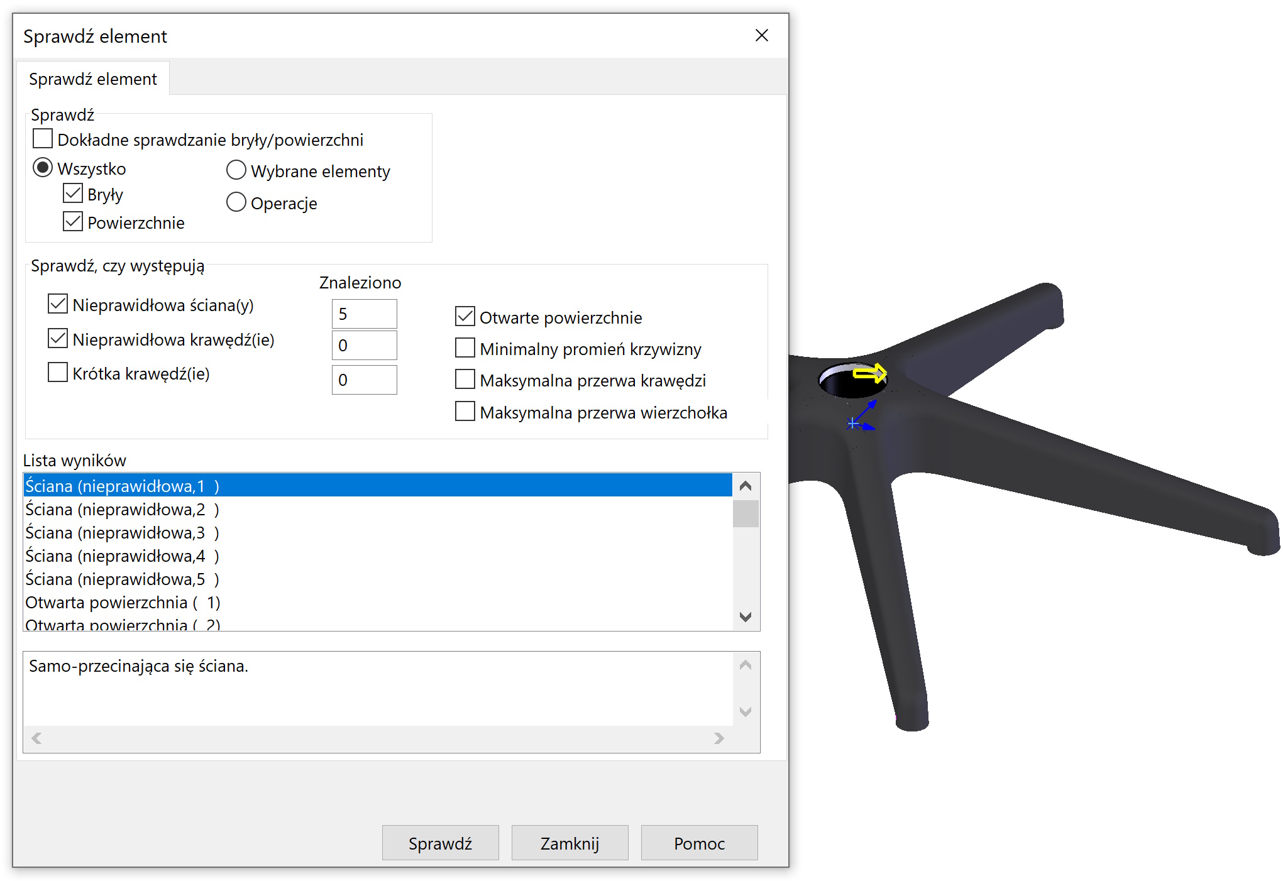Click the invalid faces count field showing 5
Viewport: 1283px width, 881px height.
click(x=365, y=314)
